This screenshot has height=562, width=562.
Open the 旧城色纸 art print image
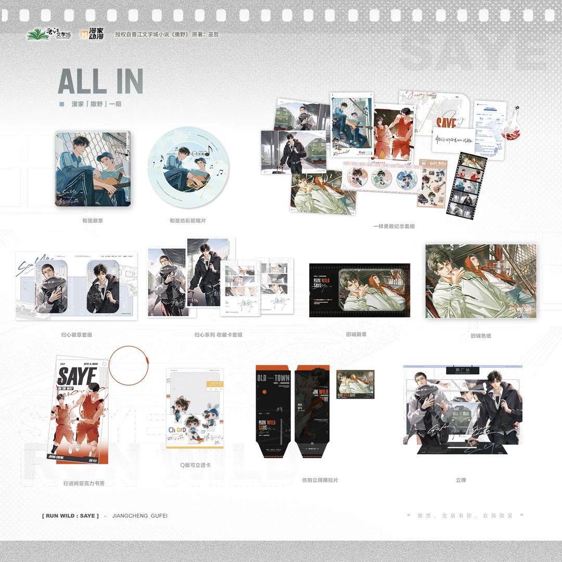481,281
